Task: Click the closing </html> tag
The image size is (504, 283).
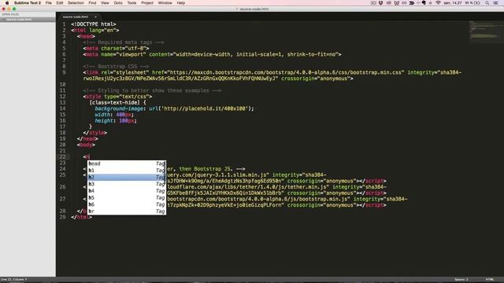Action: pyautogui.click(x=82, y=217)
